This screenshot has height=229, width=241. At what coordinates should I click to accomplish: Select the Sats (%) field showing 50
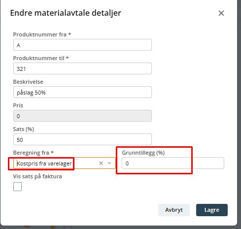point(82,139)
